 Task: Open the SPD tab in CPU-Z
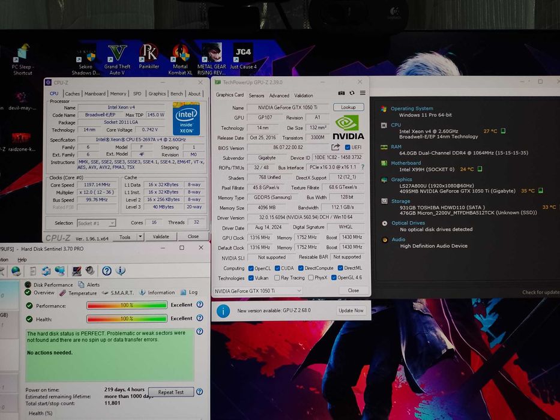click(x=137, y=94)
